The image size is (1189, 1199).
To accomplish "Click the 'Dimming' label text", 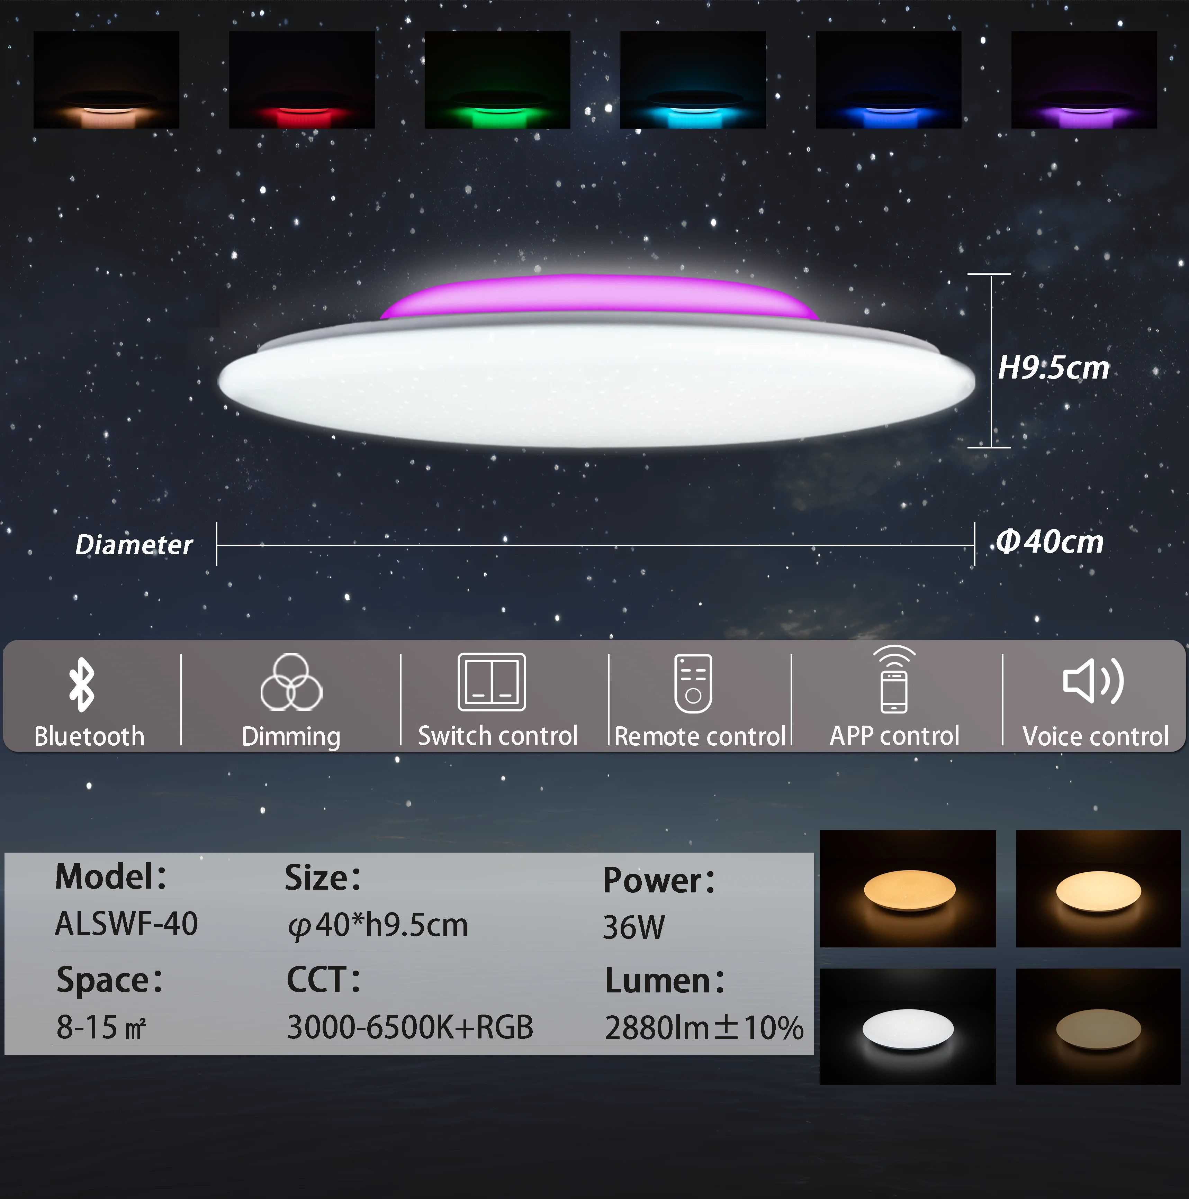I will [x=291, y=737].
